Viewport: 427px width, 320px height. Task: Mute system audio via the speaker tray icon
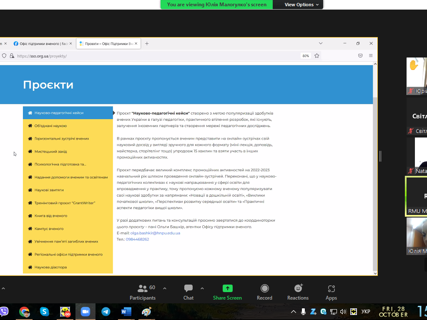point(343,311)
